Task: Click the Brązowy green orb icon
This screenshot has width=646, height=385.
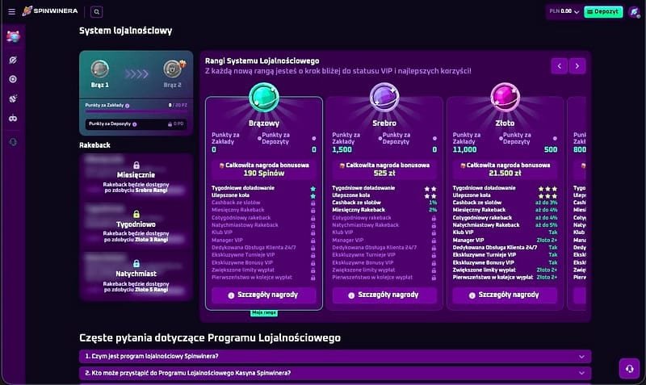Action: click(264, 97)
